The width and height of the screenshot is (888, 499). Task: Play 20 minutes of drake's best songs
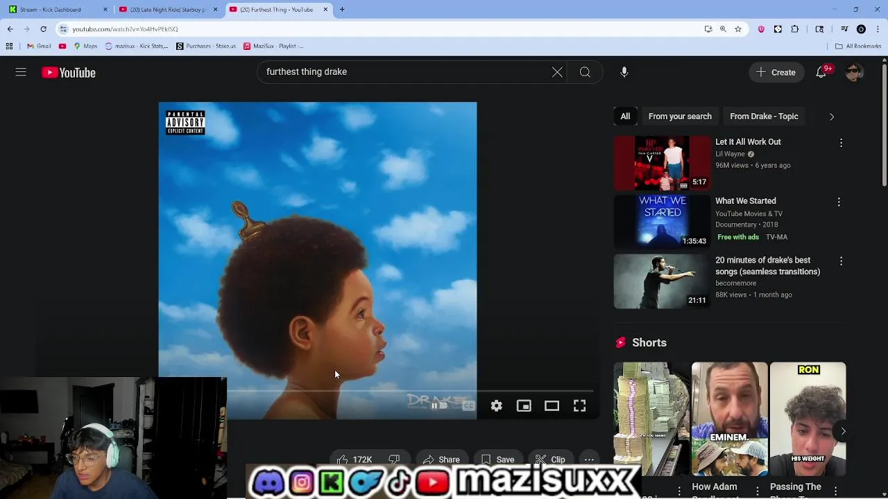point(662,281)
